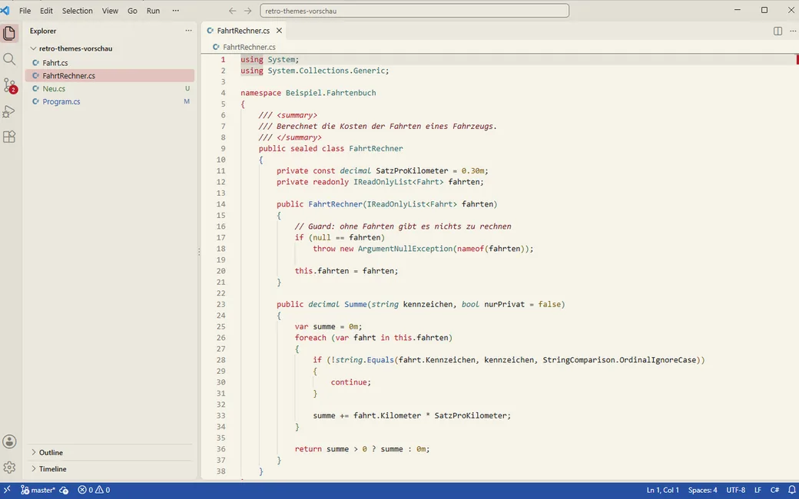Screen dimensions: 799x499
Task: Open the Run menu
Action: [153, 11]
